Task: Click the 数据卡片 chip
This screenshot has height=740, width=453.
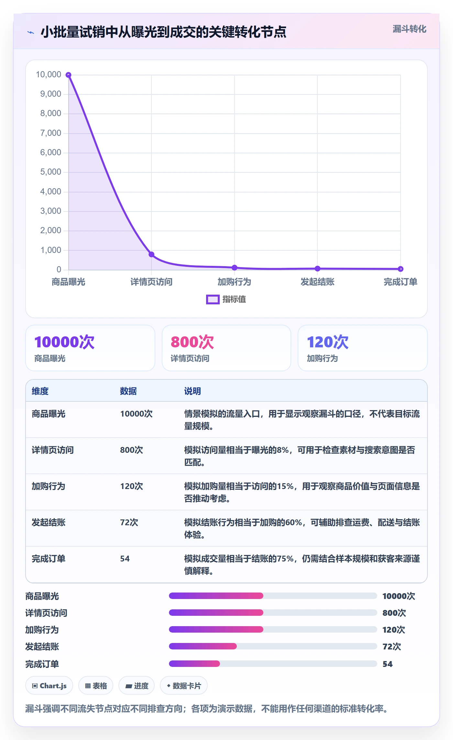Action: pos(184,686)
